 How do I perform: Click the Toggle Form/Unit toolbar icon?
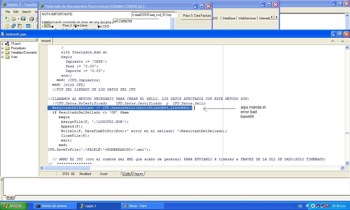[20, 26]
